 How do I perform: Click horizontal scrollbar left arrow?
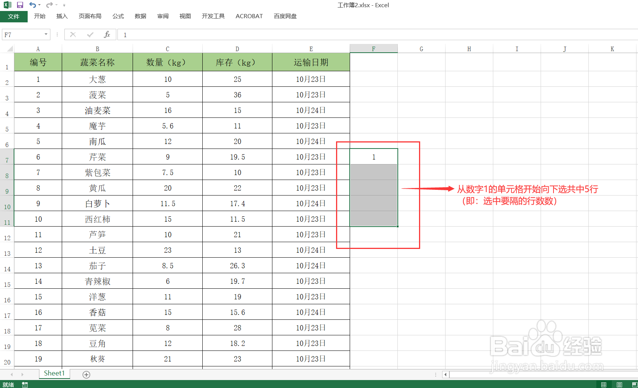tap(446, 374)
